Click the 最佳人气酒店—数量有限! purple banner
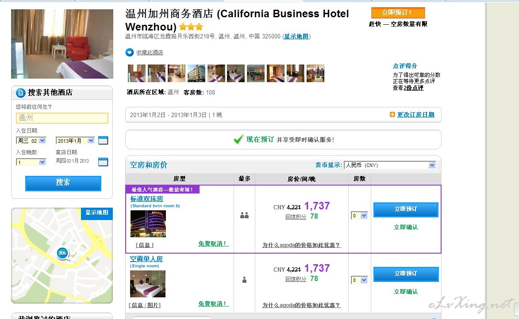The height and width of the screenshot is (319, 519). 162,190
